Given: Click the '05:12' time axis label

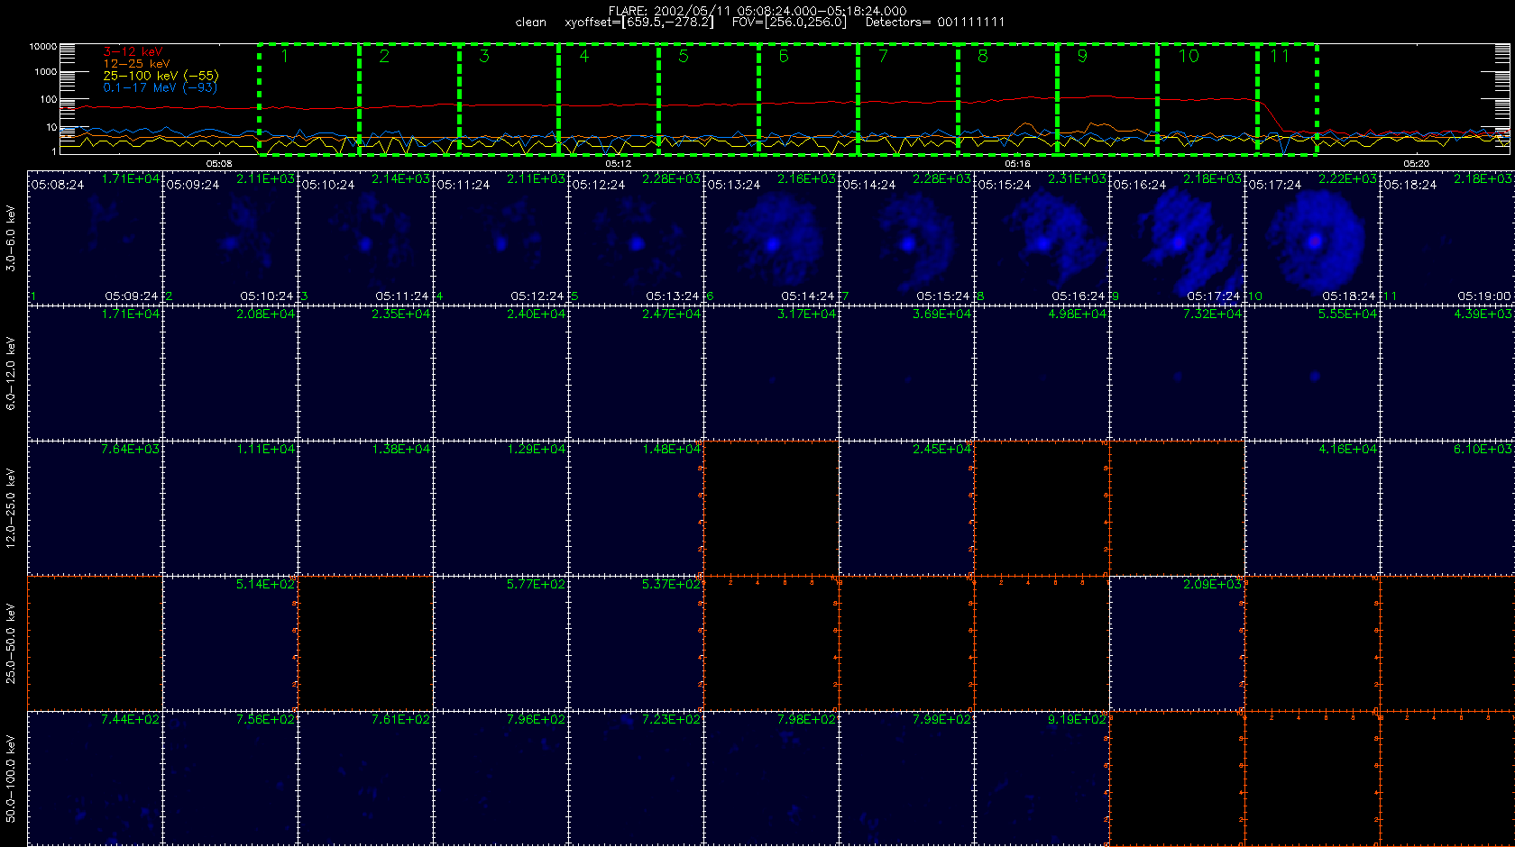Looking at the screenshot, I should pos(618,164).
